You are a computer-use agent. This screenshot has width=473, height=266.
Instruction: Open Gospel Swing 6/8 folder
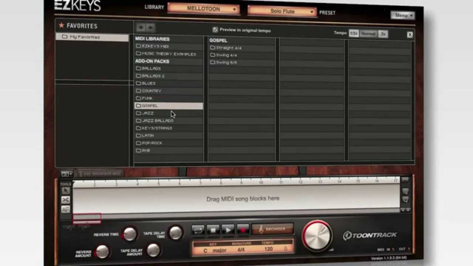pyautogui.click(x=242, y=62)
